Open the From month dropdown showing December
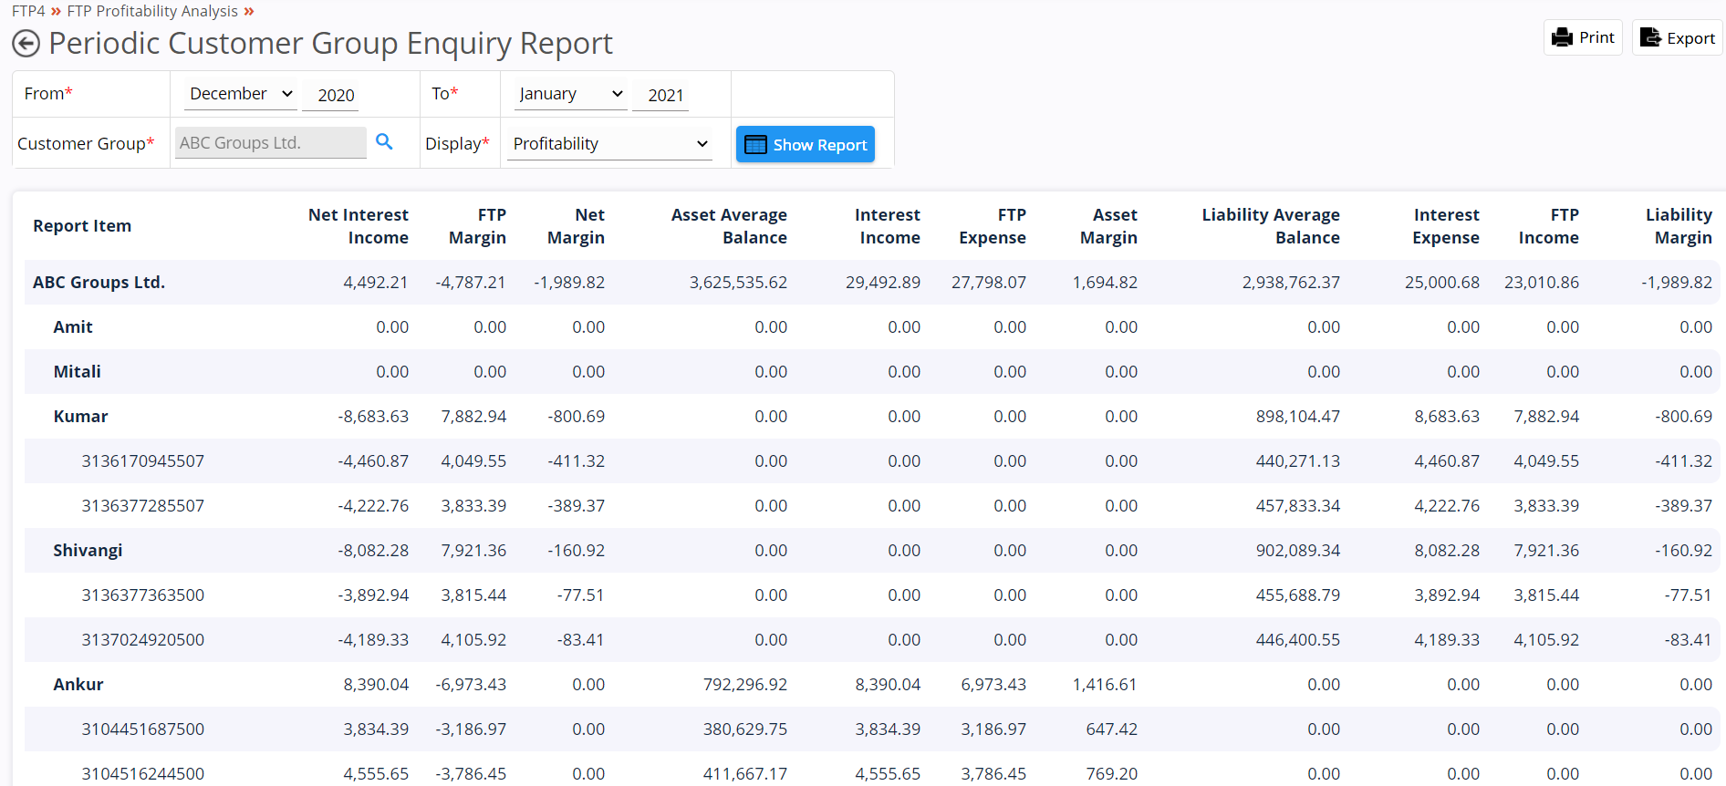Viewport: 1726px width, 786px height. tap(241, 94)
